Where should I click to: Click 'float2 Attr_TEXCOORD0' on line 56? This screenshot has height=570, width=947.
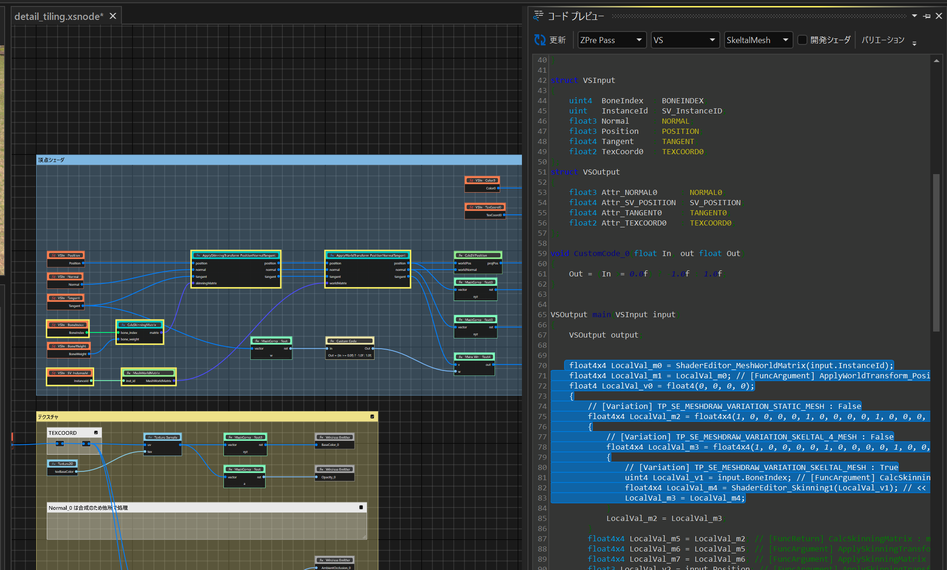(618, 223)
